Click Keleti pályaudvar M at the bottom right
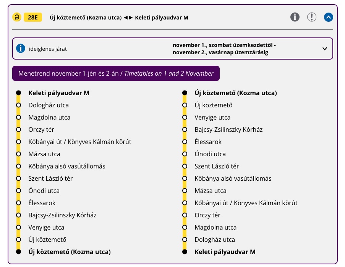This screenshot has width=345, height=267. tap(225, 252)
